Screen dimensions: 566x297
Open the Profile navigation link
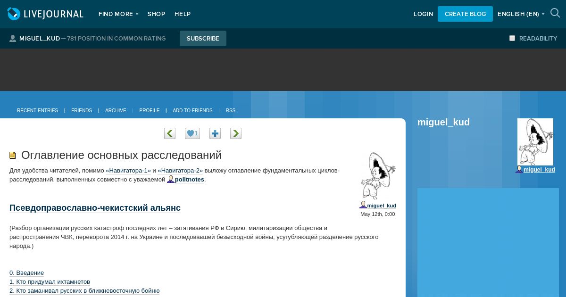pyautogui.click(x=150, y=110)
